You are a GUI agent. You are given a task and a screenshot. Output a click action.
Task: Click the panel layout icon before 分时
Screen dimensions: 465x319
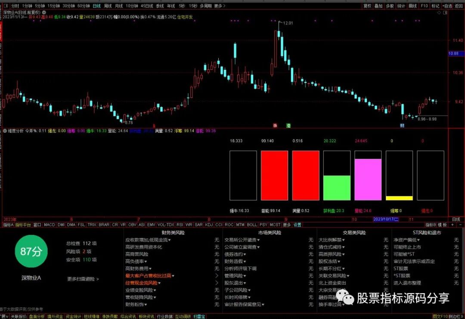click(x=6, y=6)
